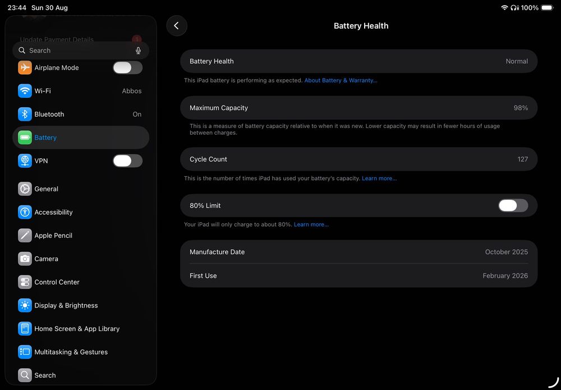
Task: Tap the 23:44 clock in status bar
Action: pos(17,7)
